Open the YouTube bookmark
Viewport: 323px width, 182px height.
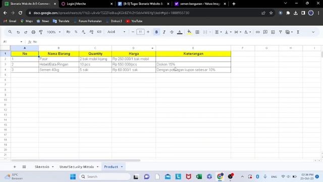134,21
